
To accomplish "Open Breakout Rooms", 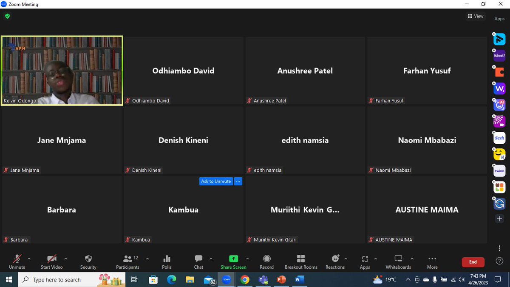I will click(x=301, y=261).
